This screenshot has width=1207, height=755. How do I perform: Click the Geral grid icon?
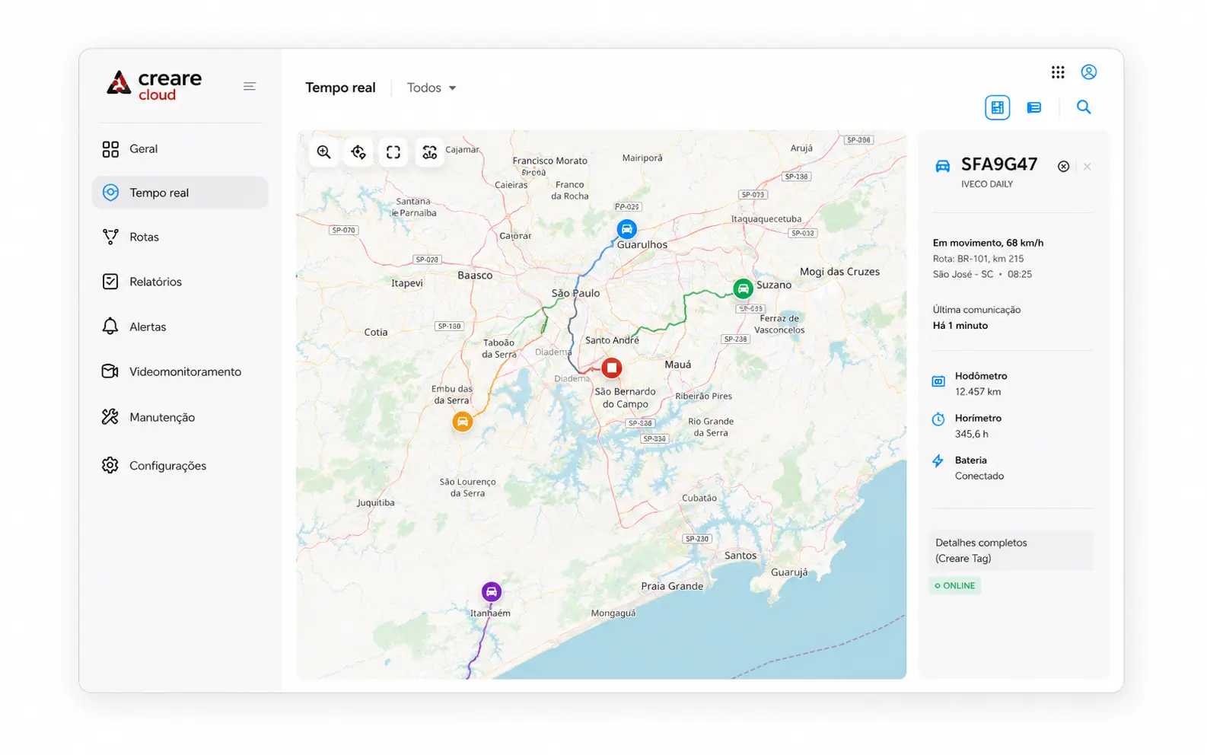[110, 148]
